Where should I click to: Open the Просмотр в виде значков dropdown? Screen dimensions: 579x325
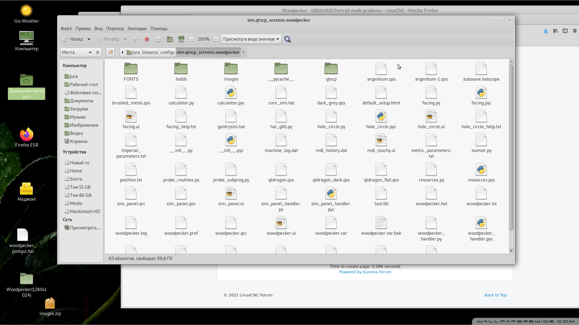251,39
